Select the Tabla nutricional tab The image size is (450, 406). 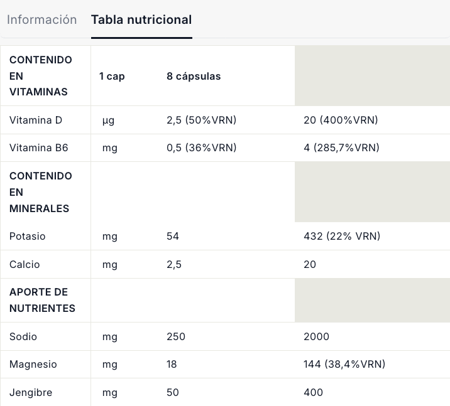(x=141, y=19)
